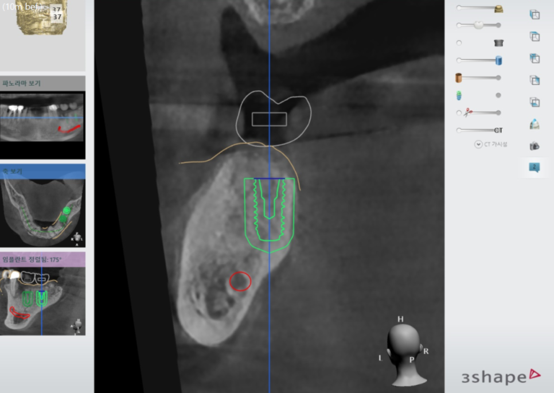The height and width of the screenshot is (393, 554).
Task: Select the 임플란트 정렬됨 175° panel header
Action: (43, 259)
